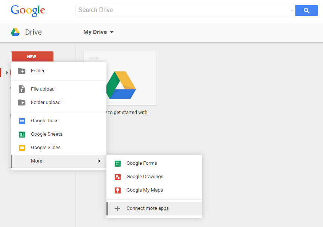Click the red NEW button
323x227 pixels.
pyautogui.click(x=32, y=57)
